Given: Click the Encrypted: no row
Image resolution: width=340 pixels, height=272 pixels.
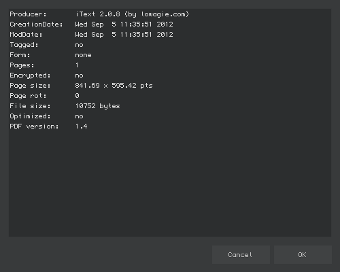Looking at the screenshot, I should (46, 75).
